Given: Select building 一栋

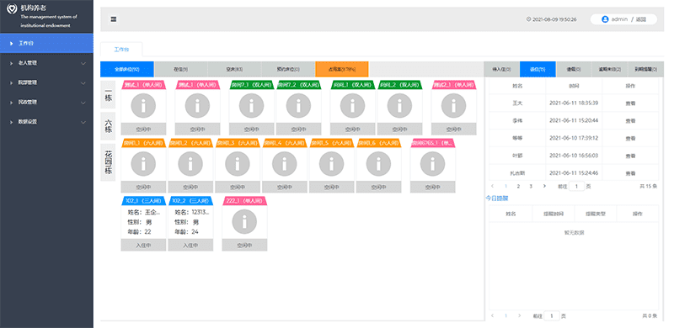Looking at the screenshot, I should (109, 95).
